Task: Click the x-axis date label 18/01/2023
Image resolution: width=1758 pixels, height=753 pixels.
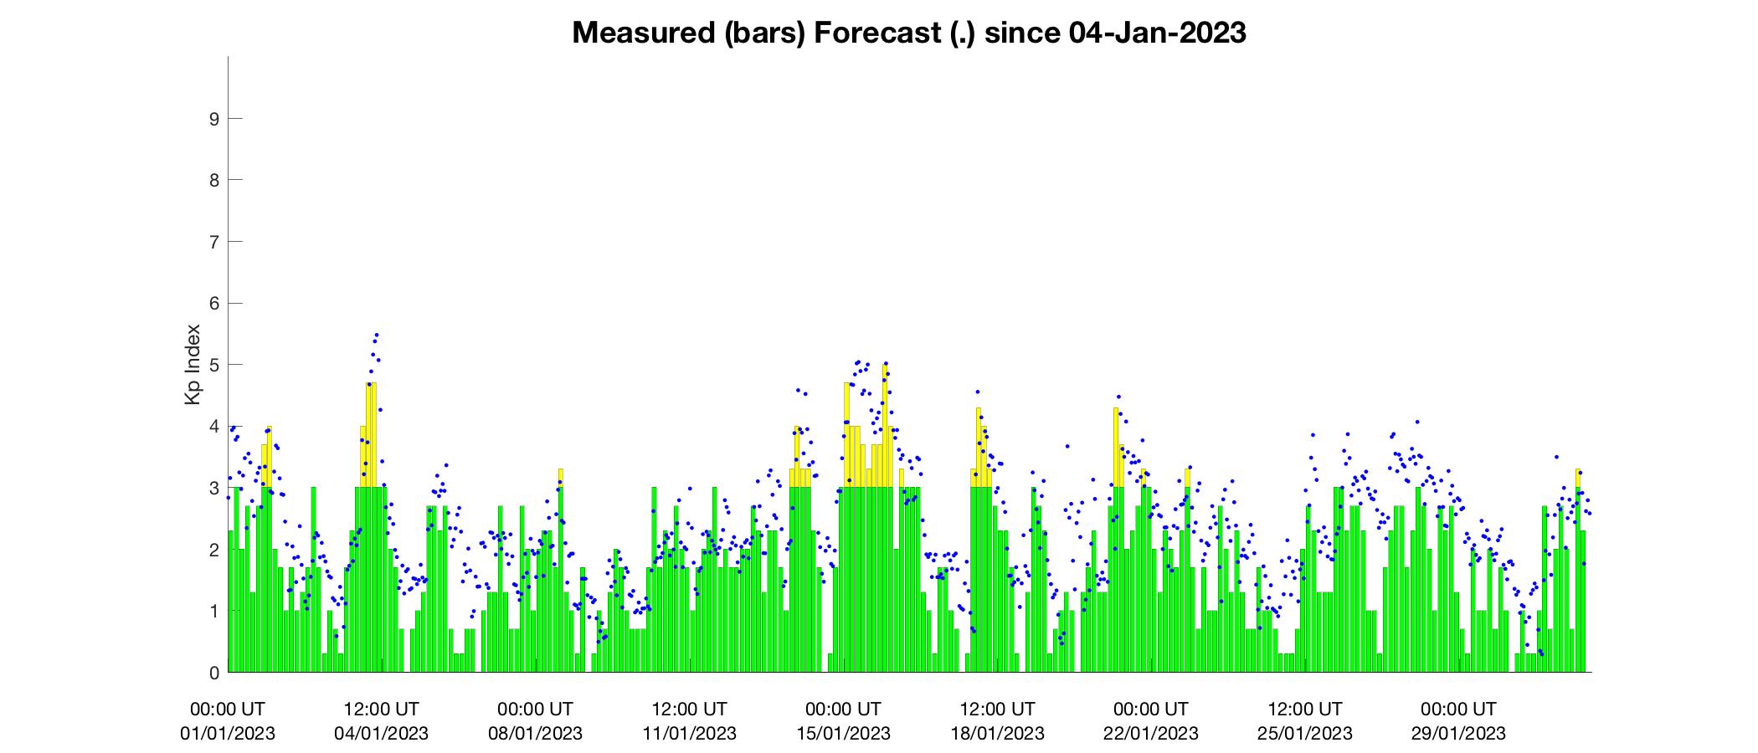Action: 997,734
